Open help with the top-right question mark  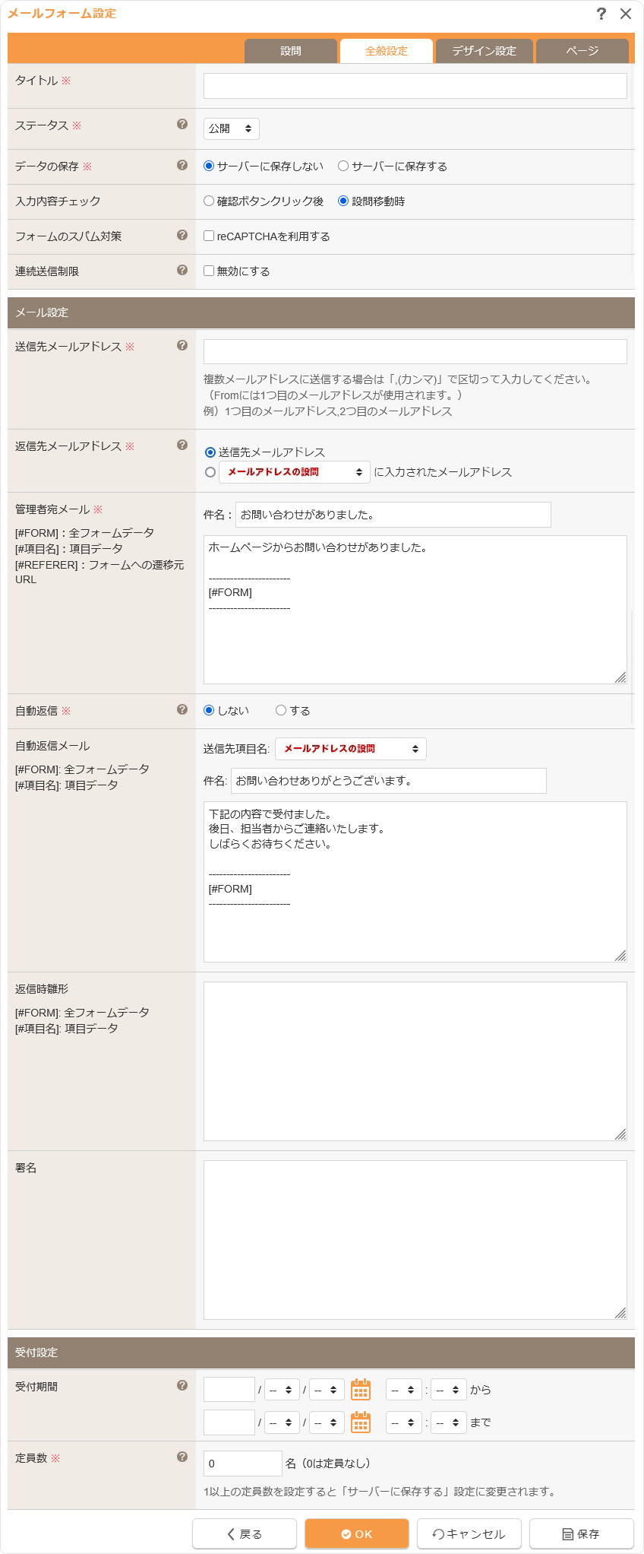601,14
